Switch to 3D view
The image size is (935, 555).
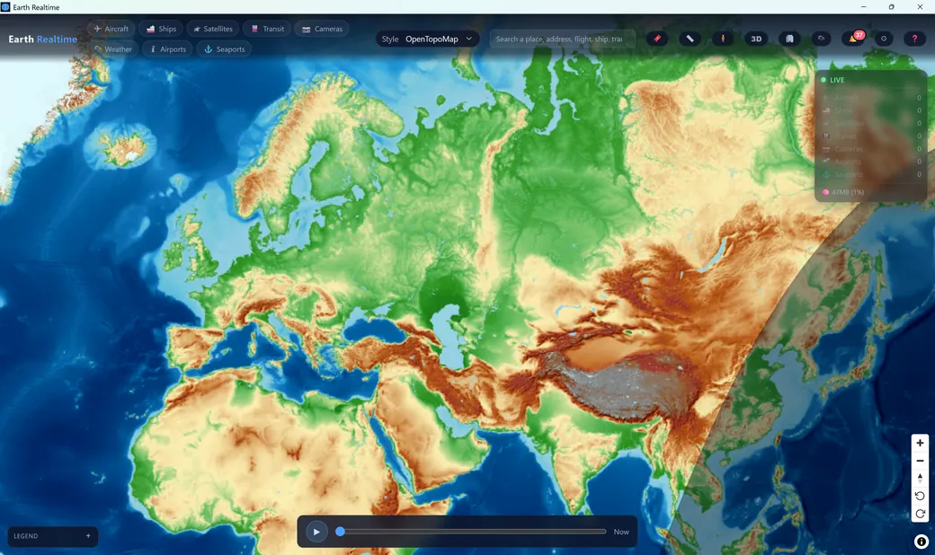(x=756, y=39)
